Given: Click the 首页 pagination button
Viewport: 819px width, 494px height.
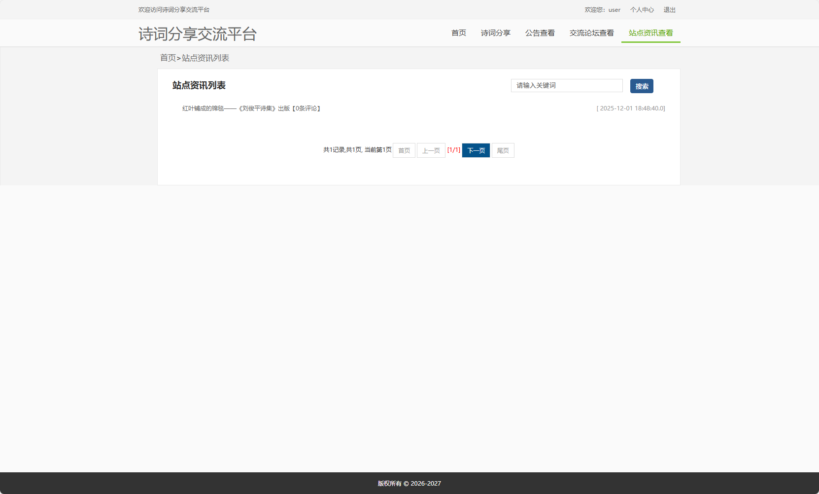Looking at the screenshot, I should (x=404, y=150).
